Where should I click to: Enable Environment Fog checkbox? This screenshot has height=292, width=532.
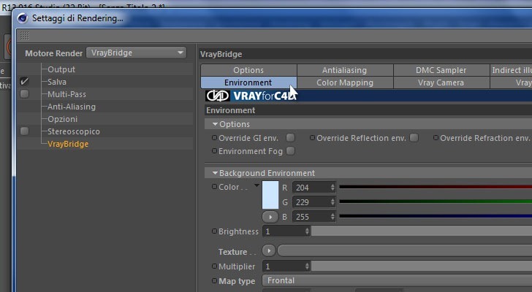[x=290, y=150]
